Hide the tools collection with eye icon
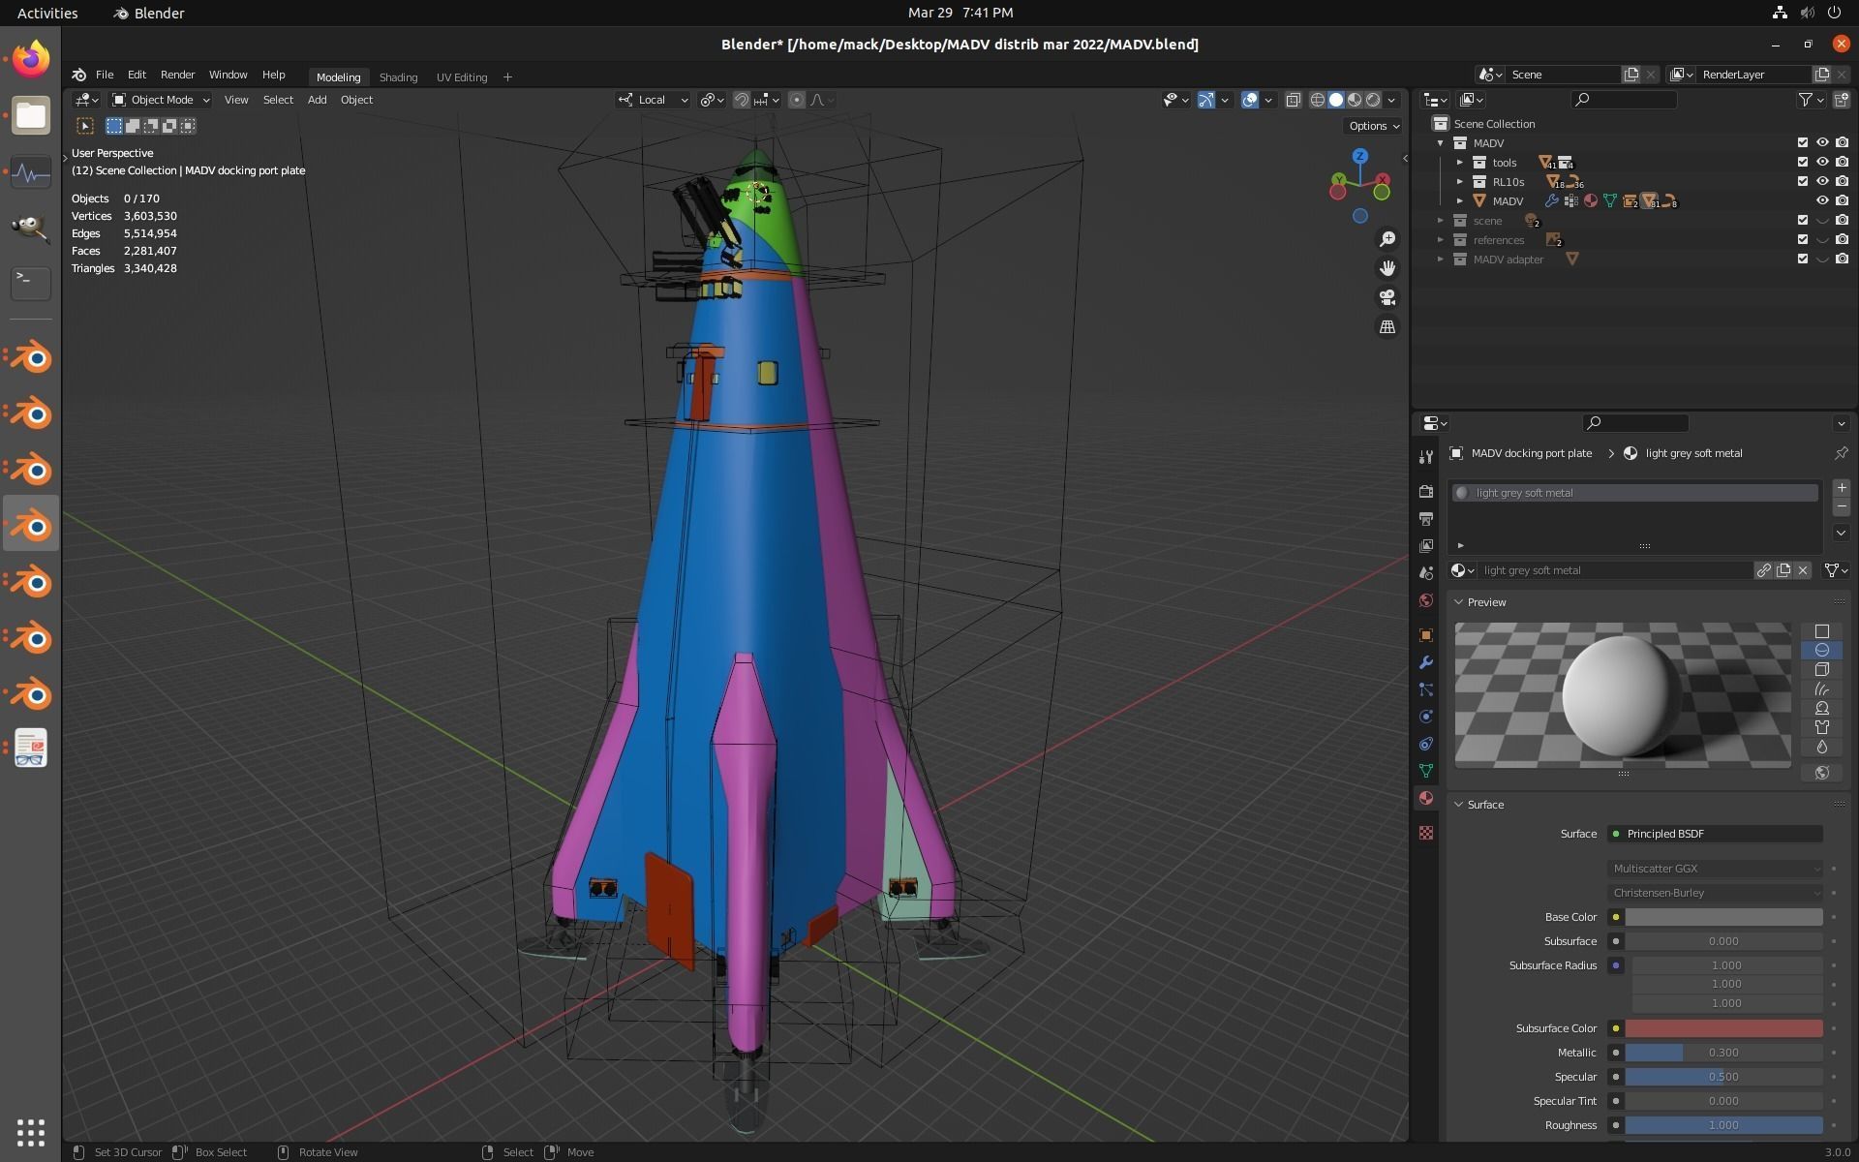This screenshot has height=1162, width=1859. [1822, 162]
